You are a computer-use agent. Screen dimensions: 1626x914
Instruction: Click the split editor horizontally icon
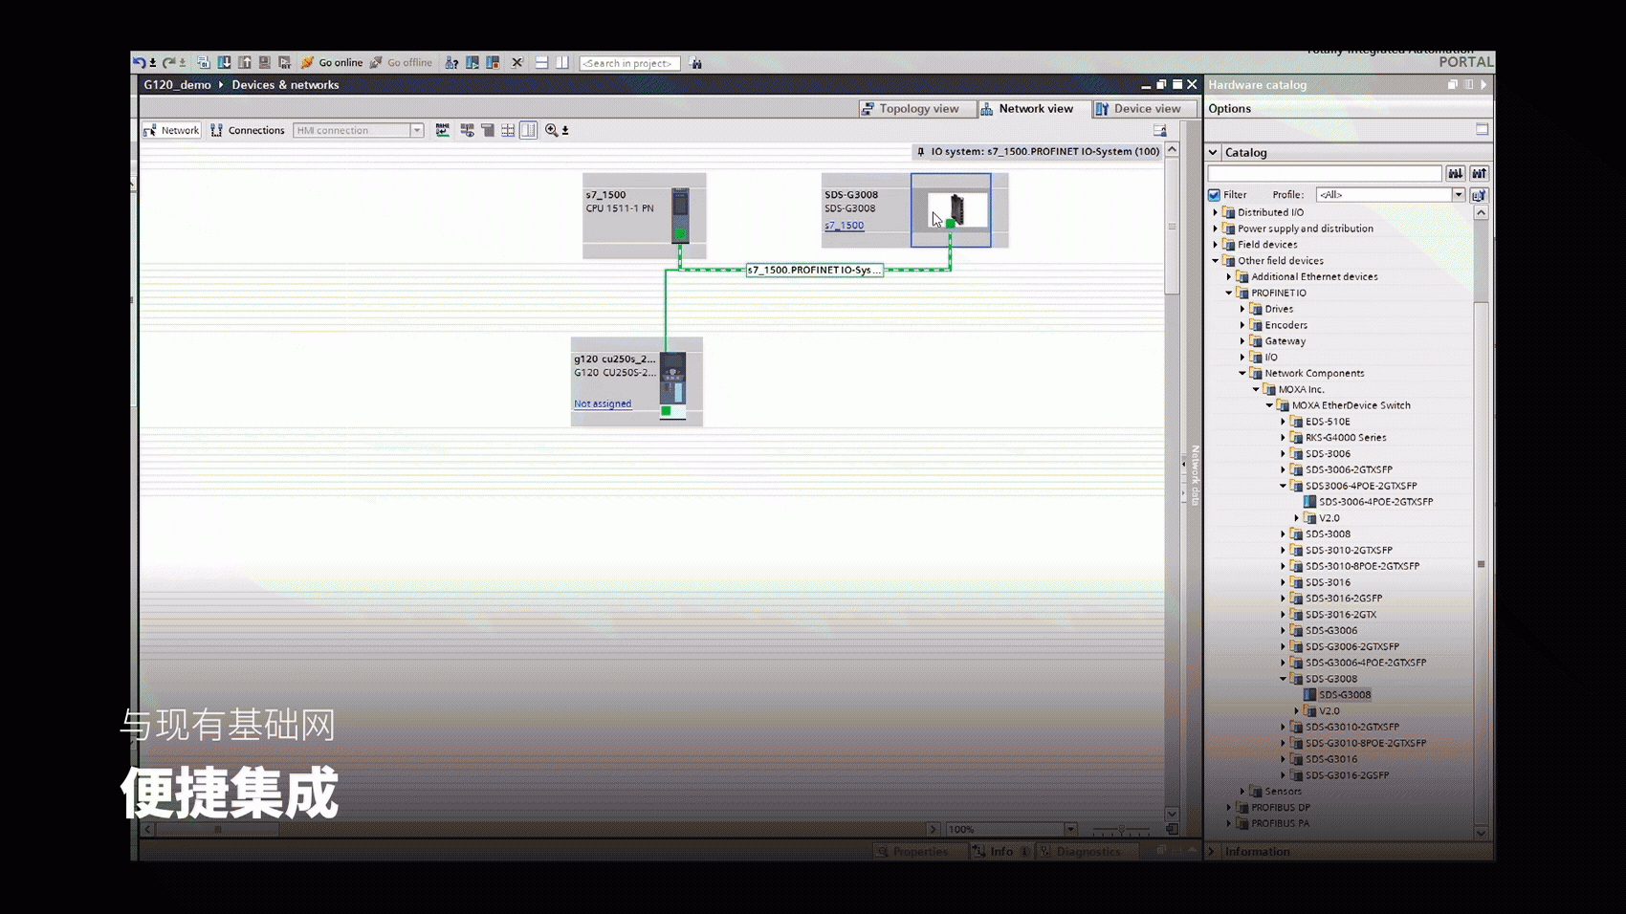pos(541,63)
